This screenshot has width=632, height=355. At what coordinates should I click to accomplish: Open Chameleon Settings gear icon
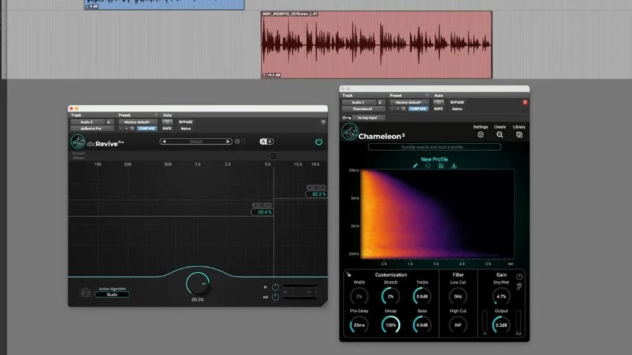pos(480,135)
